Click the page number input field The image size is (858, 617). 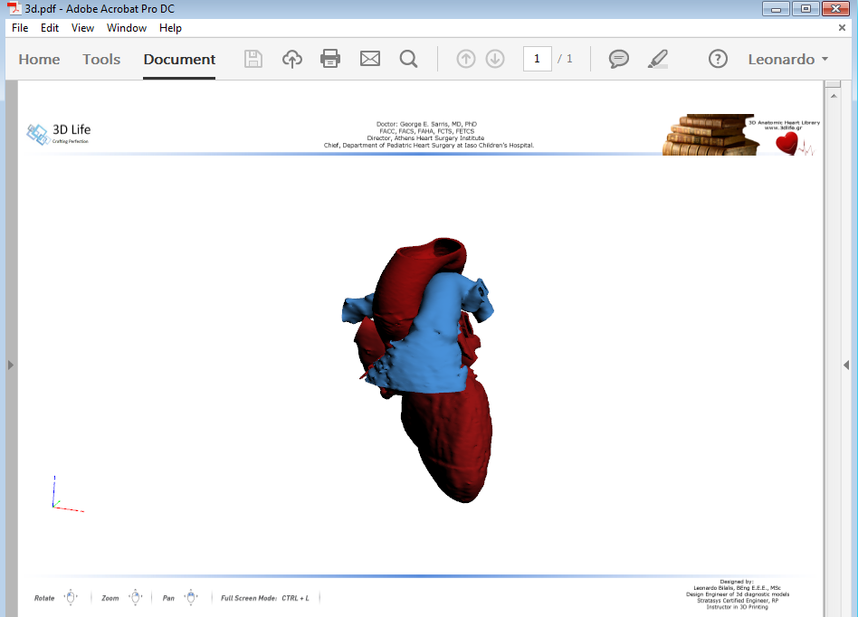click(x=537, y=58)
